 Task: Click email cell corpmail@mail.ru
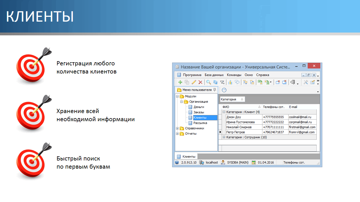coord(302,122)
